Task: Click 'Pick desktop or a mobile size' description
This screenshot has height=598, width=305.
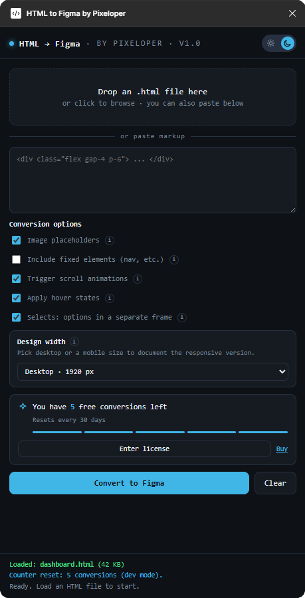Action: pyautogui.click(x=136, y=353)
